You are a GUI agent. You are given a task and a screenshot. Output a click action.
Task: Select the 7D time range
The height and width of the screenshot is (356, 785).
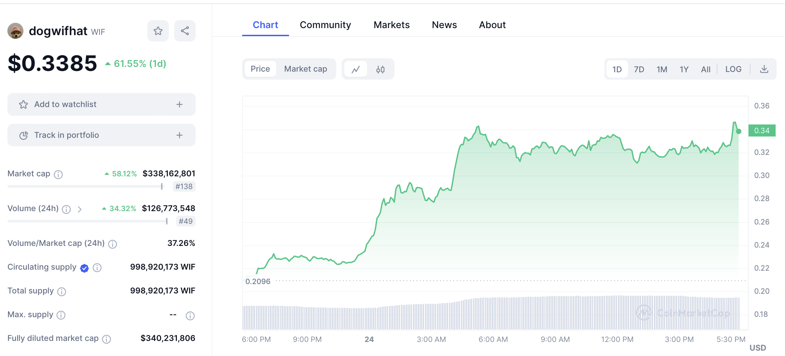[x=639, y=69]
